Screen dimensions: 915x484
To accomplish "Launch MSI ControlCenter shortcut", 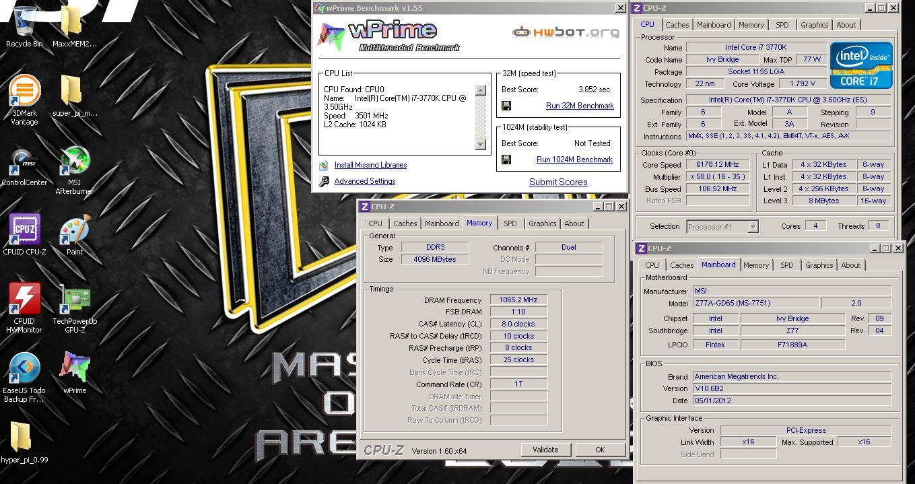I will pos(24,166).
